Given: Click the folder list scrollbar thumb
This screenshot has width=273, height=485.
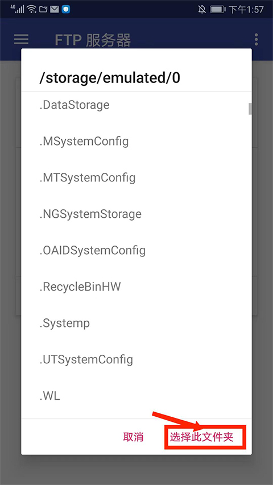Looking at the screenshot, I should 250,109.
